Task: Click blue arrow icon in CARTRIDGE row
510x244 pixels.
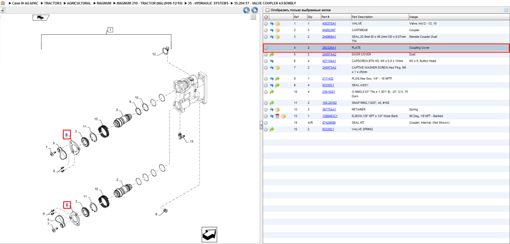Action: 272,30
